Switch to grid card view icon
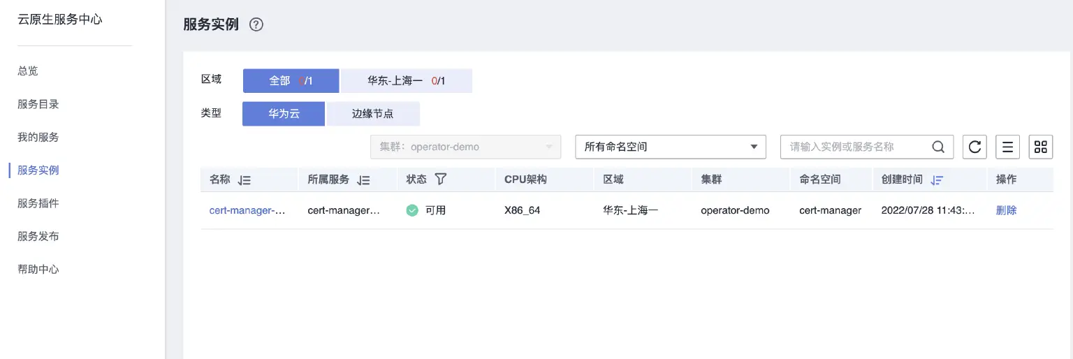The image size is (1073, 359). (x=1041, y=147)
